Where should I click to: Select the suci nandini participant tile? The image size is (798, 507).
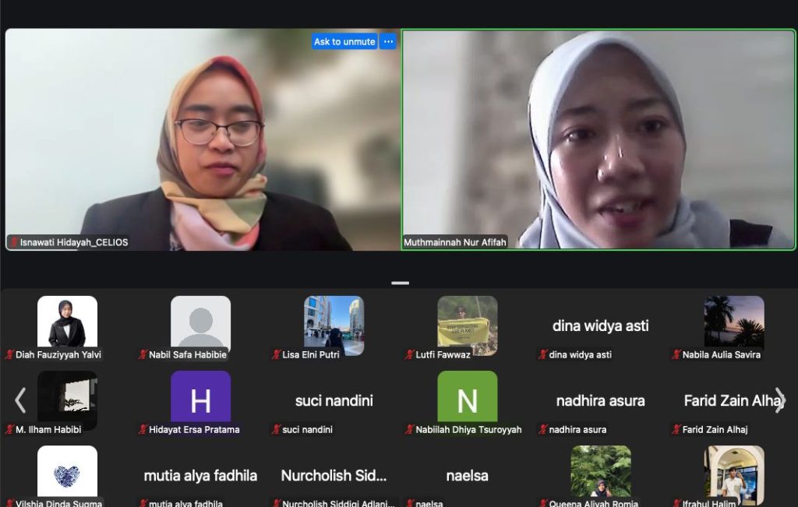[334, 401]
